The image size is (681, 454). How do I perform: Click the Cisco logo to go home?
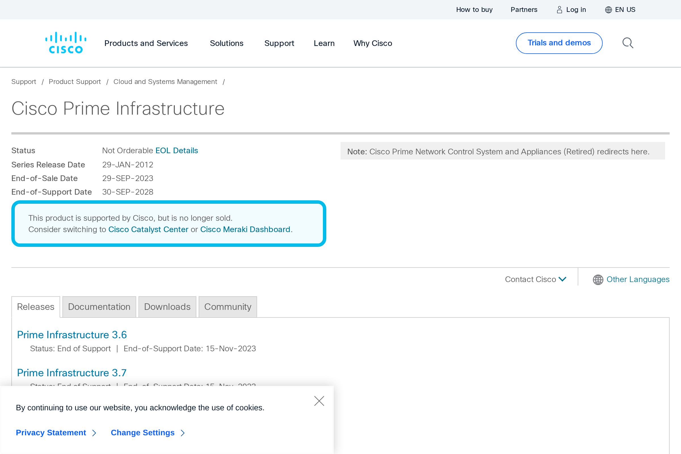point(66,42)
